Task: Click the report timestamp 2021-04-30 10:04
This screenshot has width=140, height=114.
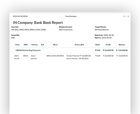Action: [x=20, y=16]
